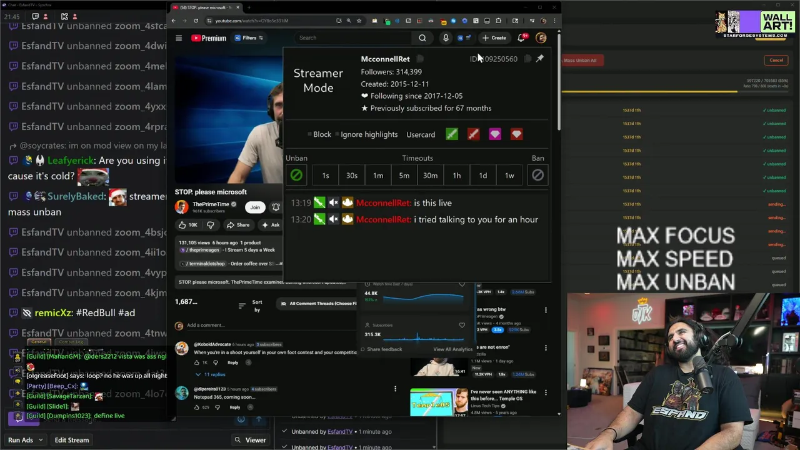Click the Join button for ThePrimeTime
Screen dimensions: 800x450
[255, 207]
